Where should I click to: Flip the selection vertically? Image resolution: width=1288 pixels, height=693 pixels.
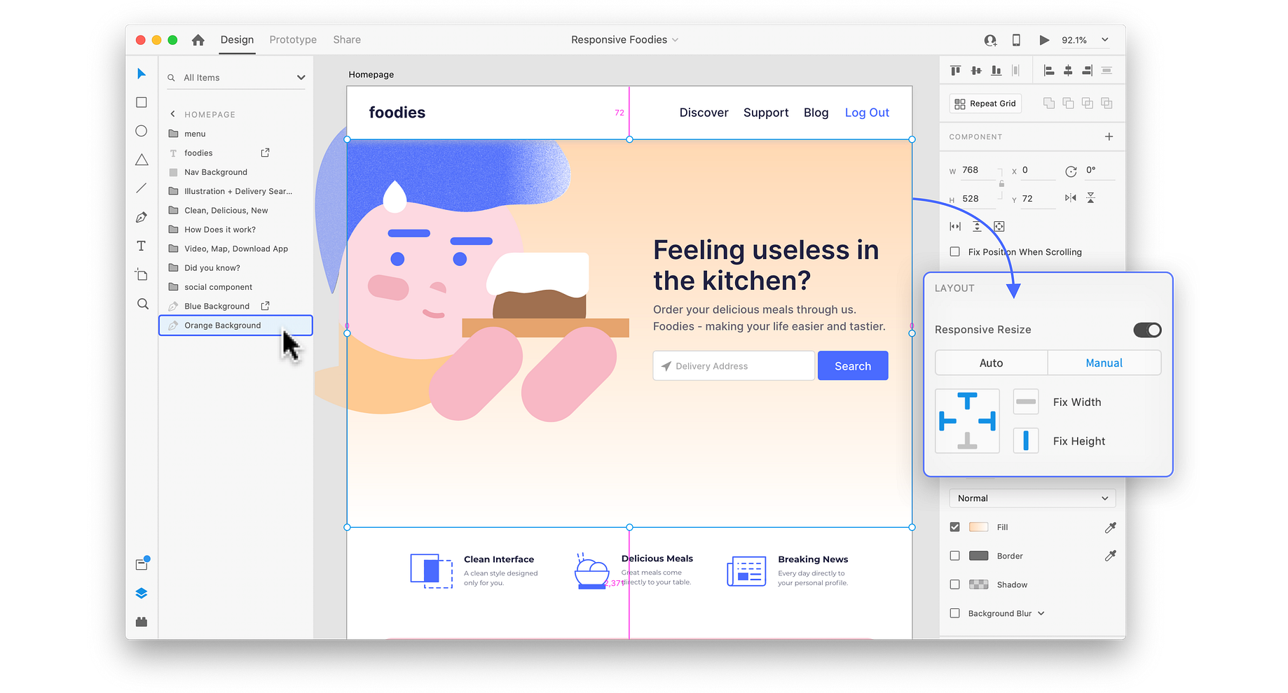(1090, 197)
